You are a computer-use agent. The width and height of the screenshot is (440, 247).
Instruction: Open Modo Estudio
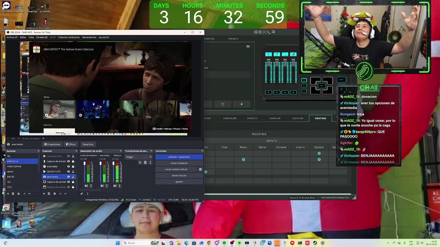click(179, 175)
